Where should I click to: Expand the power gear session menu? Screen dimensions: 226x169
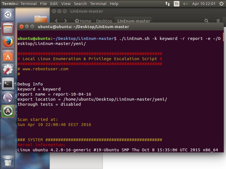pyautogui.click(x=221, y=4)
